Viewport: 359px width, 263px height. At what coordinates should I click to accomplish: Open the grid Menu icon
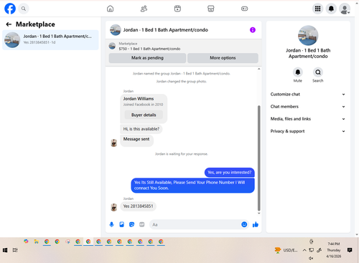point(317,9)
